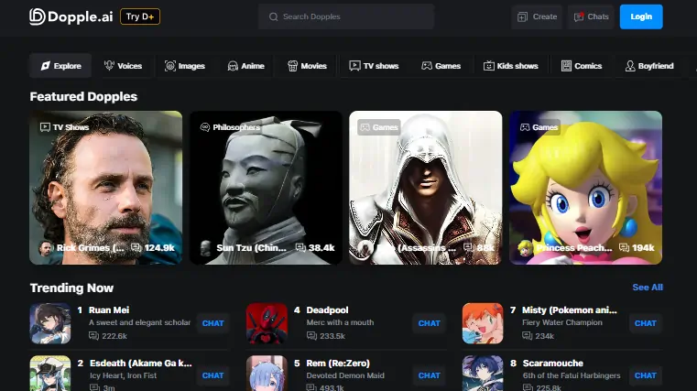The image size is (697, 391).
Task: Open the Movies category tab
Action: point(307,66)
